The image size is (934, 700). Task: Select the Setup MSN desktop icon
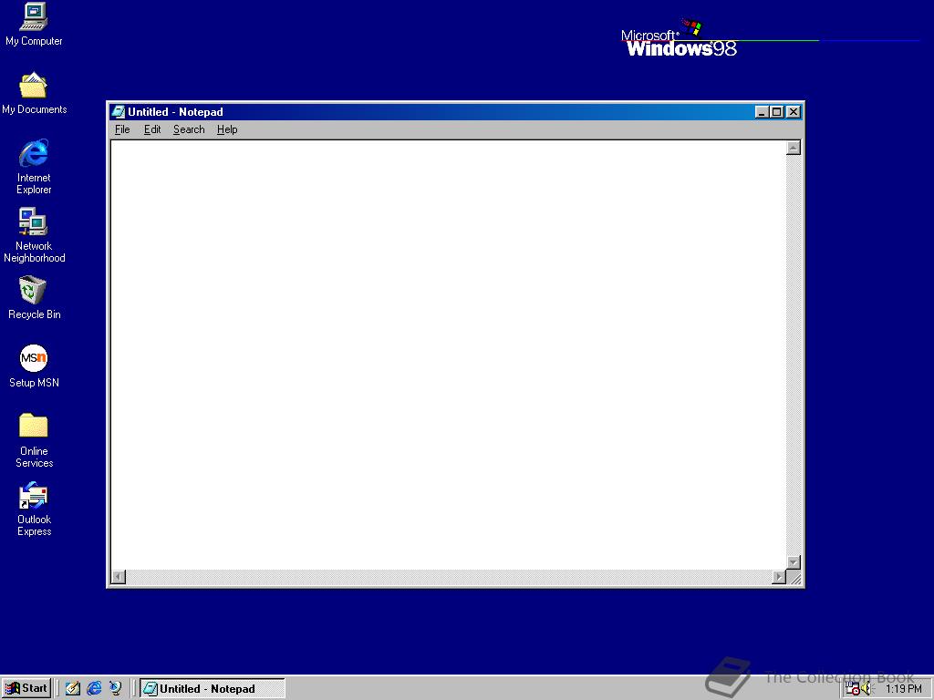[x=34, y=365]
